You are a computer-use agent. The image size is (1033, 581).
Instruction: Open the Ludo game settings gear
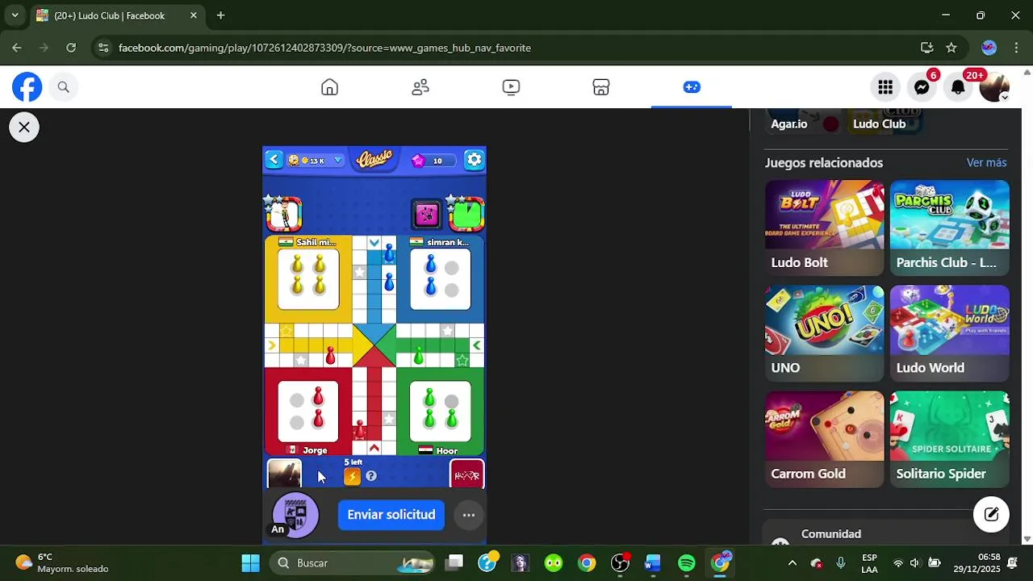(474, 160)
